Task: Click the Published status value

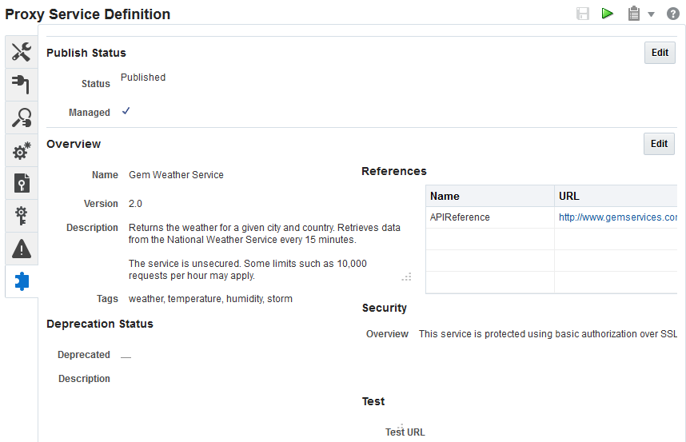Action: [143, 78]
